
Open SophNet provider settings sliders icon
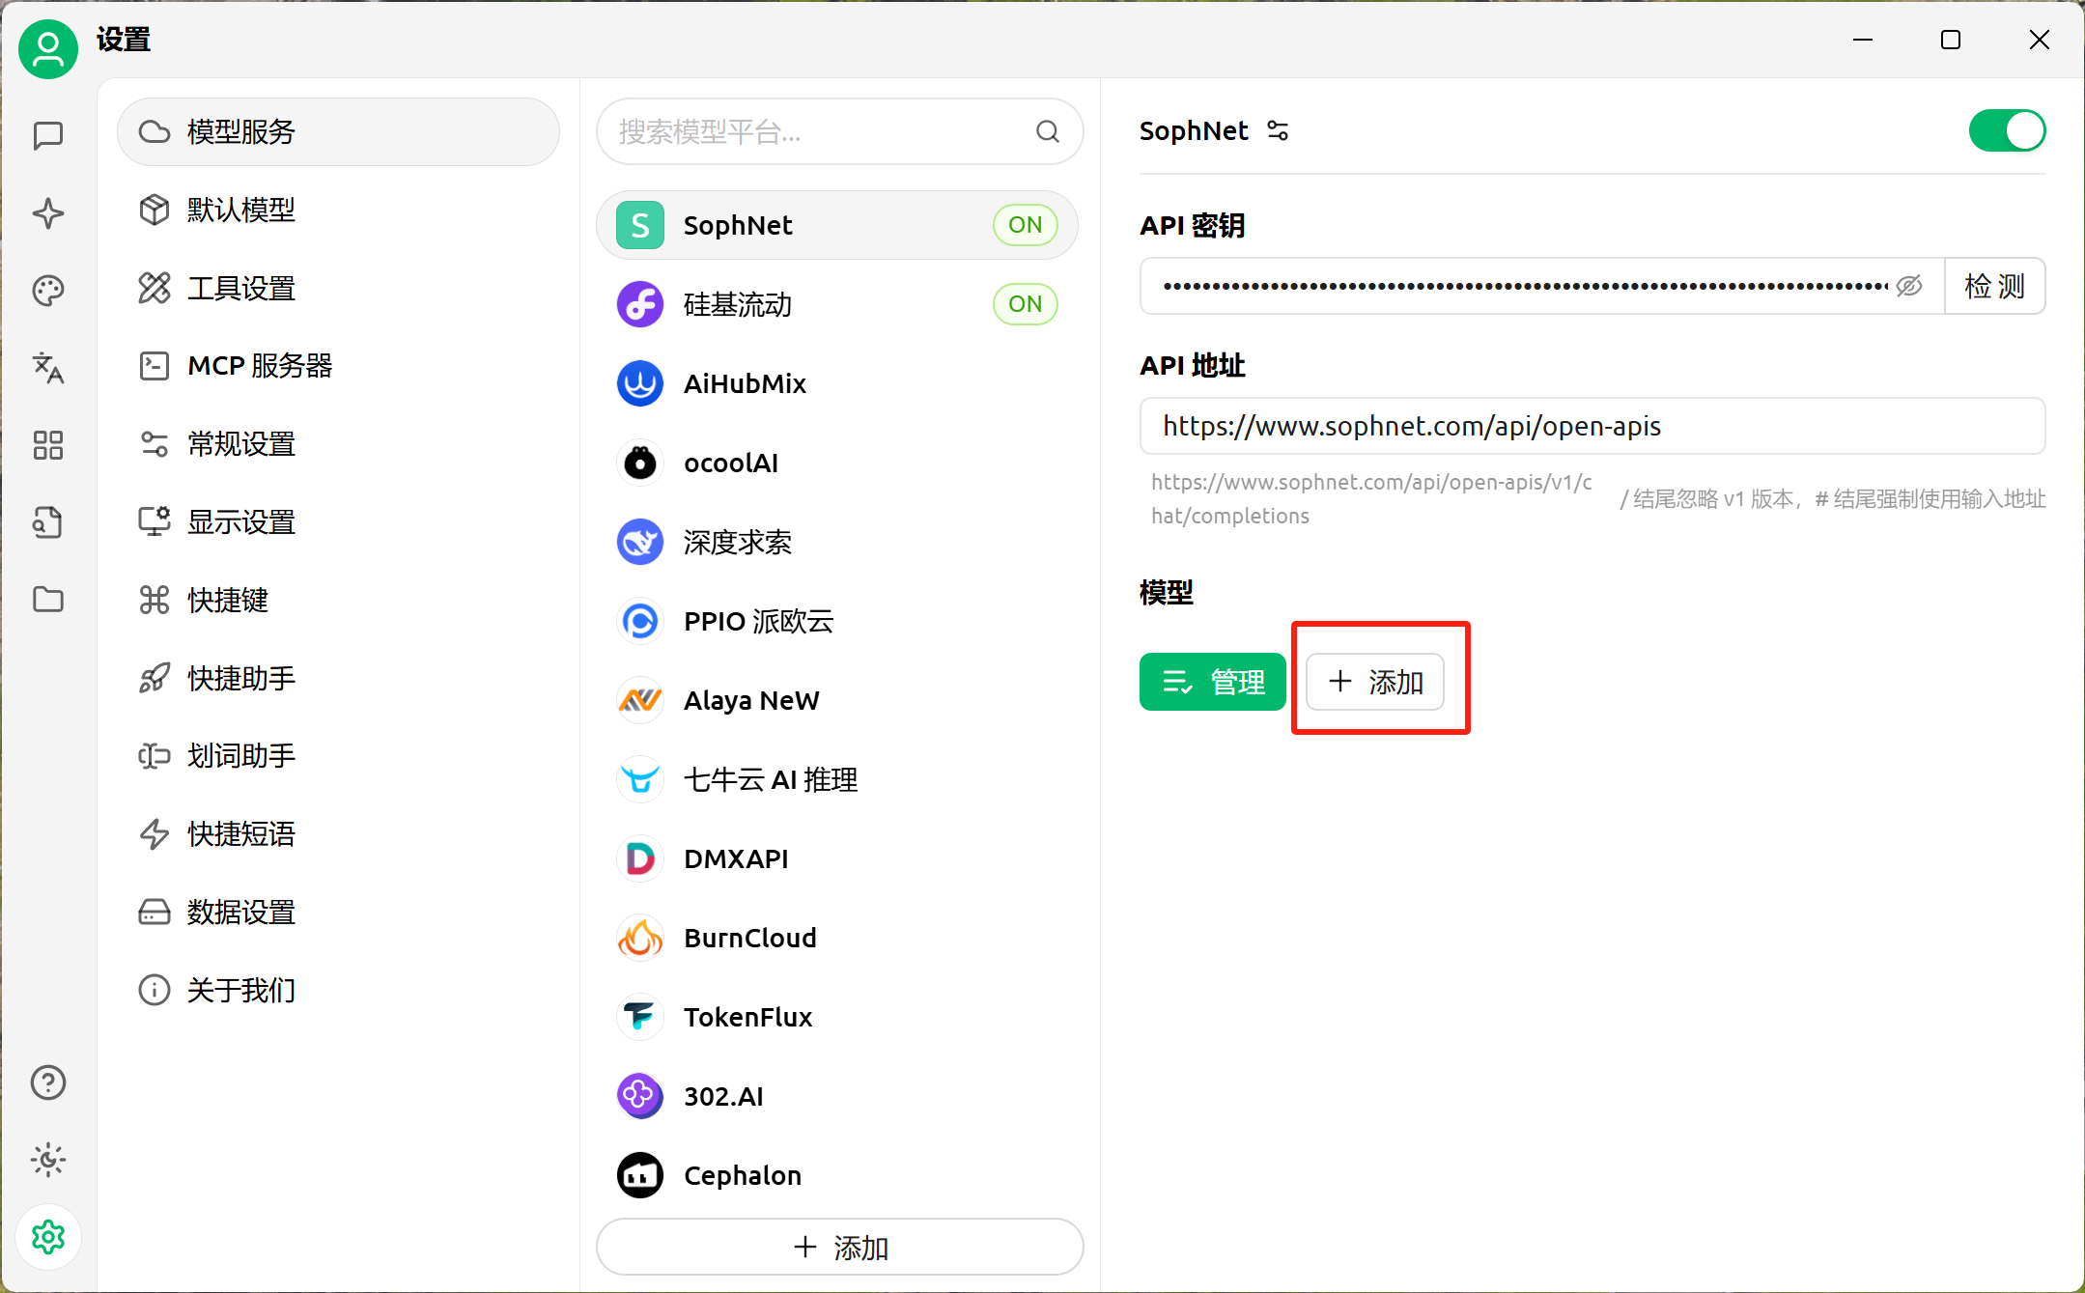pyautogui.click(x=1278, y=130)
